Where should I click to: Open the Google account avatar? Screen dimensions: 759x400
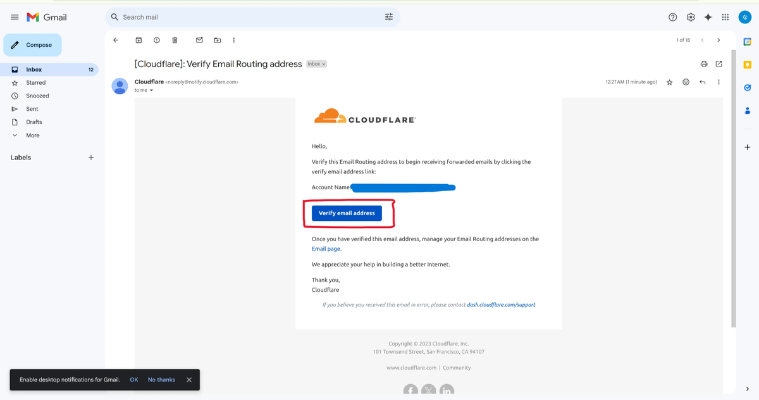[x=744, y=17]
